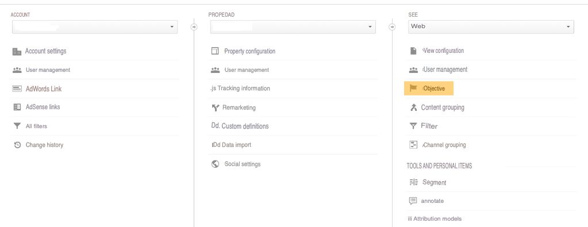Go to .js Tracking information

(240, 89)
